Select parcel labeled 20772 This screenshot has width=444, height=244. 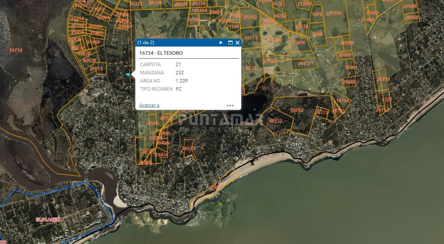(x=322, y=113)
